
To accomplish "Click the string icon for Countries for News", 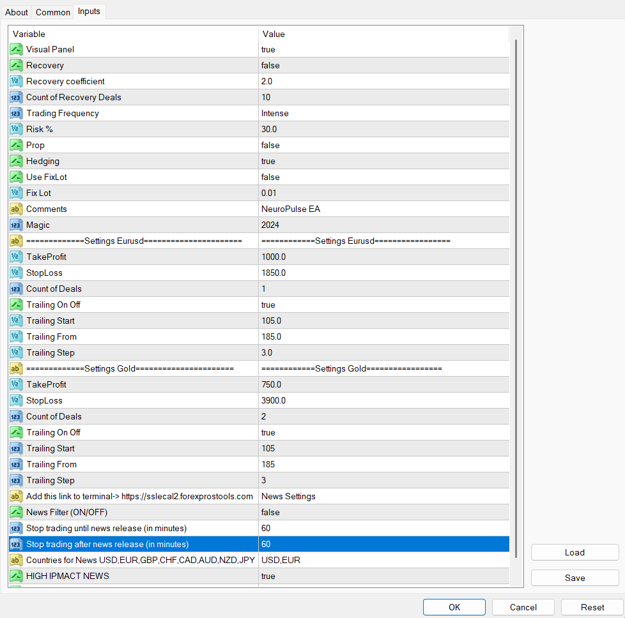I will pyautogui.click(x=16, y=560).
